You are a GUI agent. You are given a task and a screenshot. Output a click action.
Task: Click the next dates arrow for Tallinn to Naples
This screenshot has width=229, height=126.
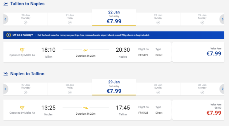[x=222, y=19]
